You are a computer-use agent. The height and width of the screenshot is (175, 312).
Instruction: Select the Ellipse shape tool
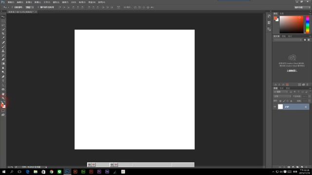[x=3, y=89]
